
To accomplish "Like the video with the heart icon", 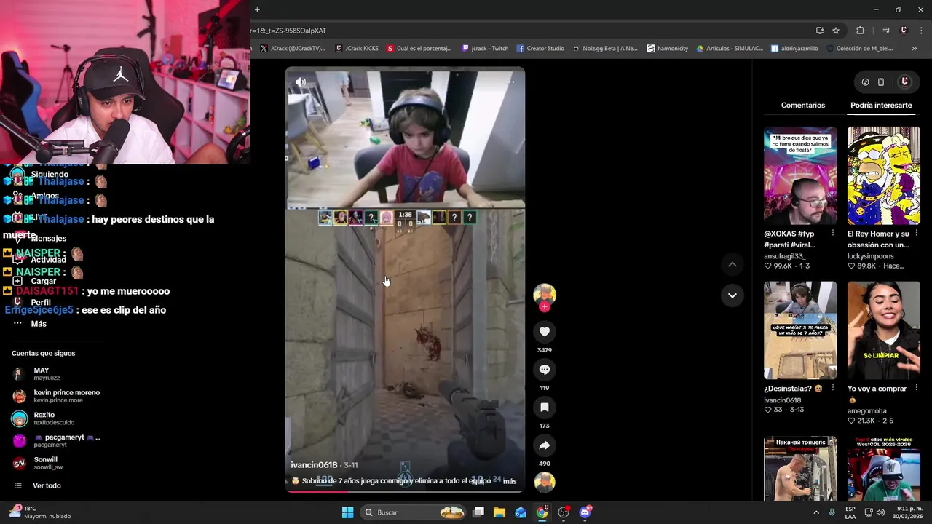I will coord(544,332).
